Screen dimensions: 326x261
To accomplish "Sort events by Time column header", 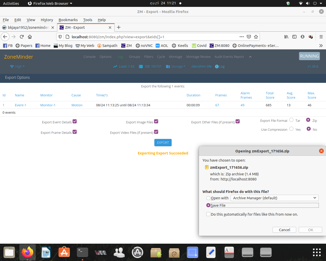I will [102, 95].
